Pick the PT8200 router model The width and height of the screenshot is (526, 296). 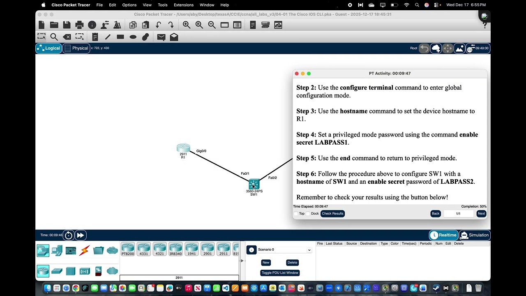pyautogui.click(x=127, y=250)
